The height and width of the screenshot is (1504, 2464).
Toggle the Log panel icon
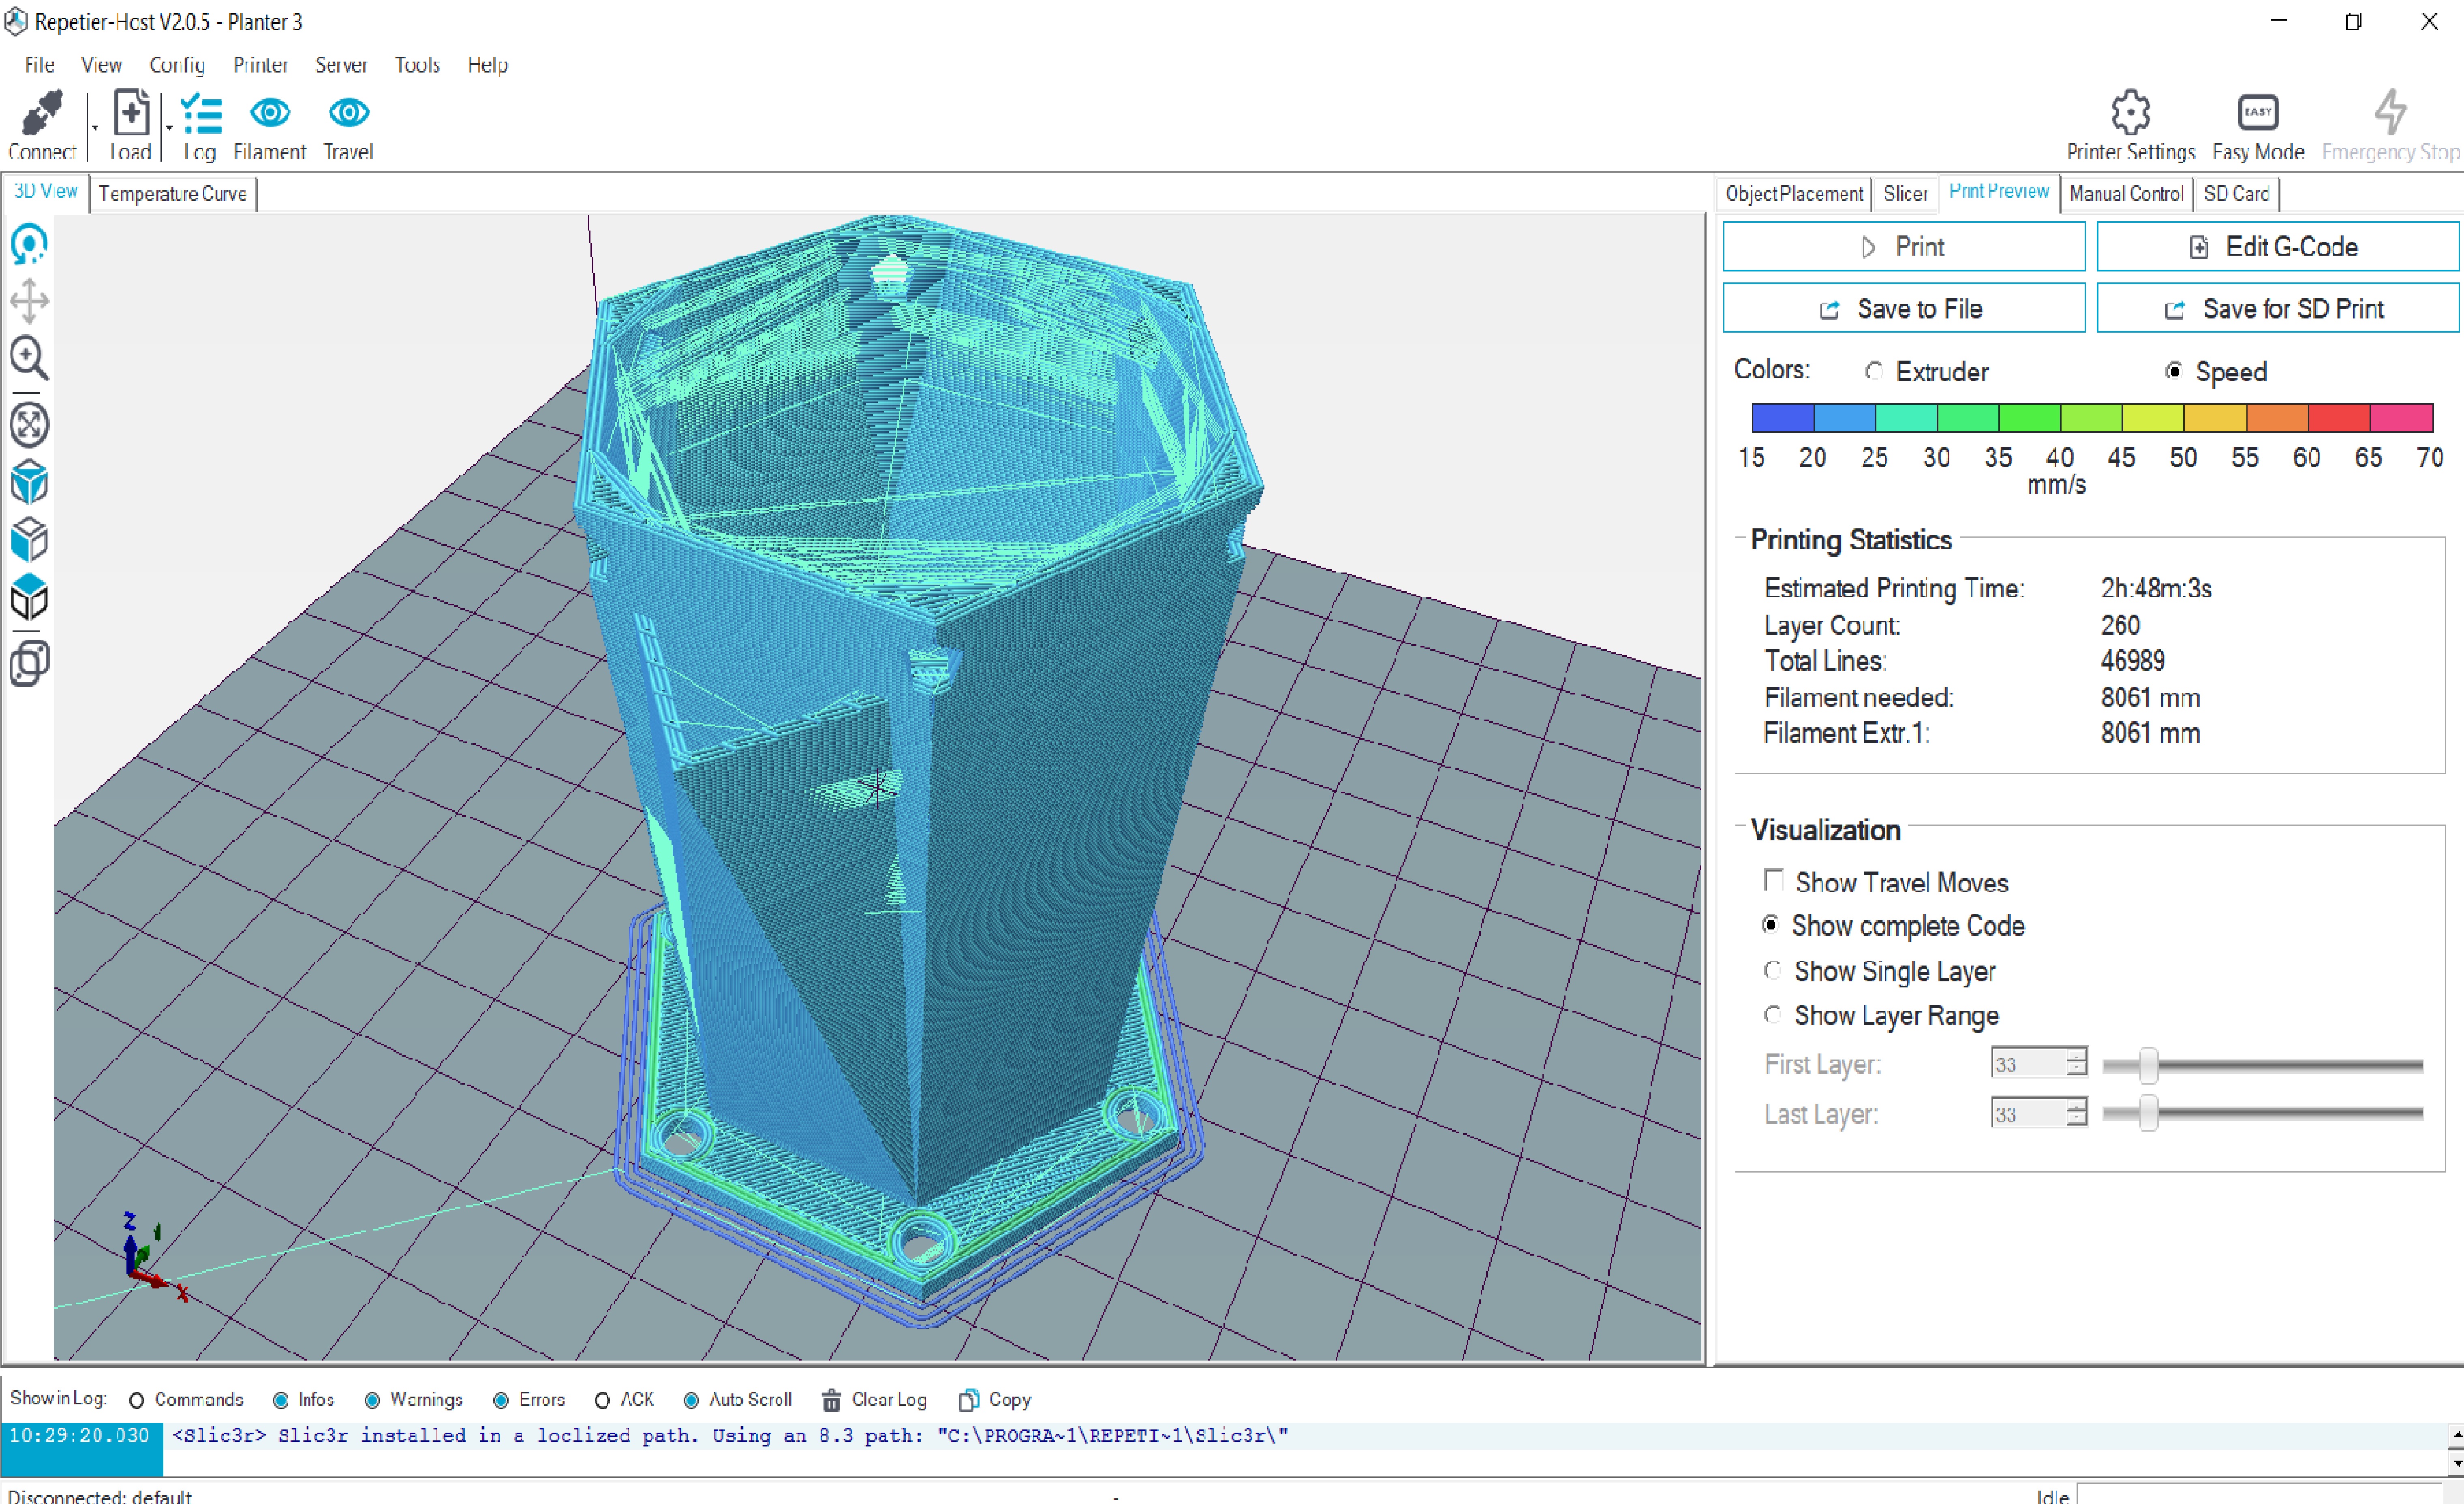pos(201,113)
